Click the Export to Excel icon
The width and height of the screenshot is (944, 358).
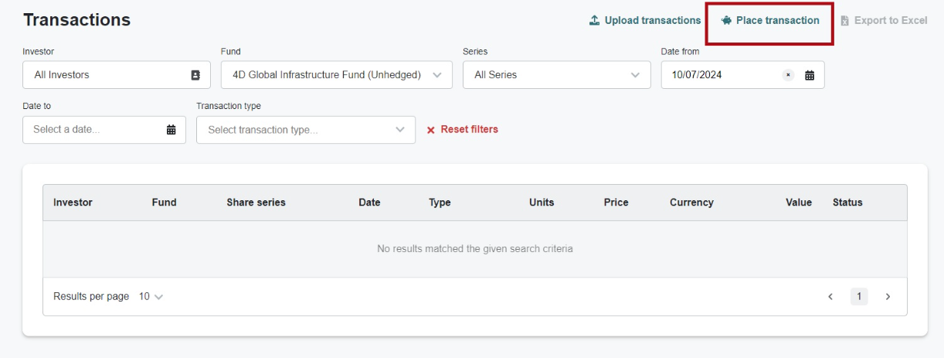pos(844,21)
